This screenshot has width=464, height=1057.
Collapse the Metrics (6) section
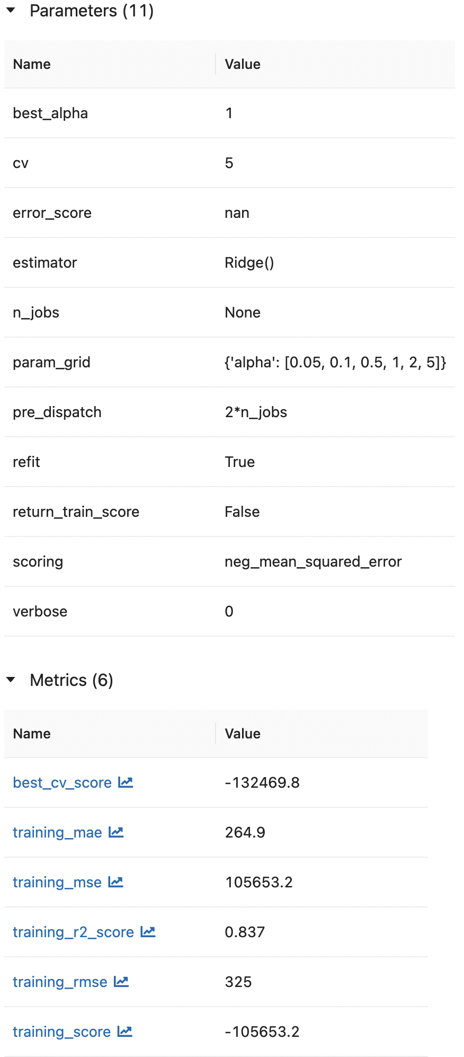[x=11, y=680]
